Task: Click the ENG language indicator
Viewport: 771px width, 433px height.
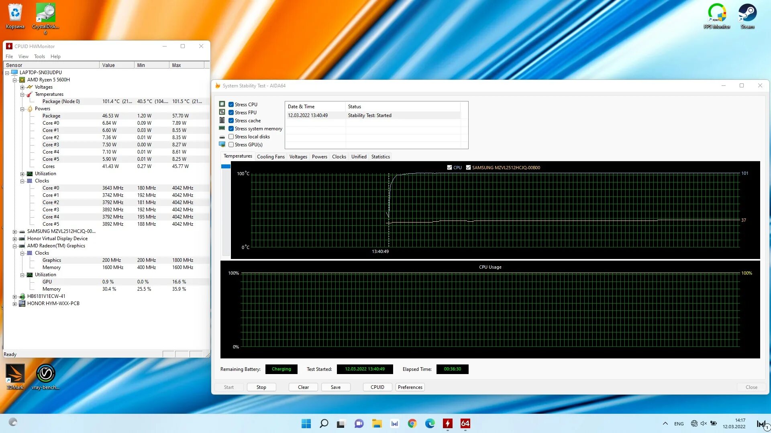Action: [x=679, y=423]
